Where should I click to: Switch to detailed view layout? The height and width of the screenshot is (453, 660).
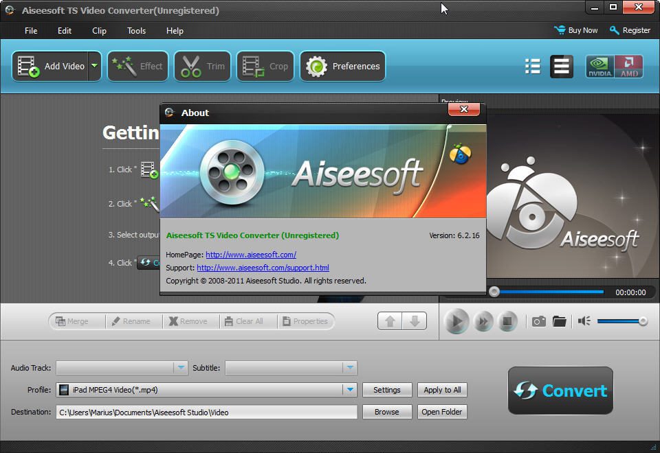click(561, 66)
